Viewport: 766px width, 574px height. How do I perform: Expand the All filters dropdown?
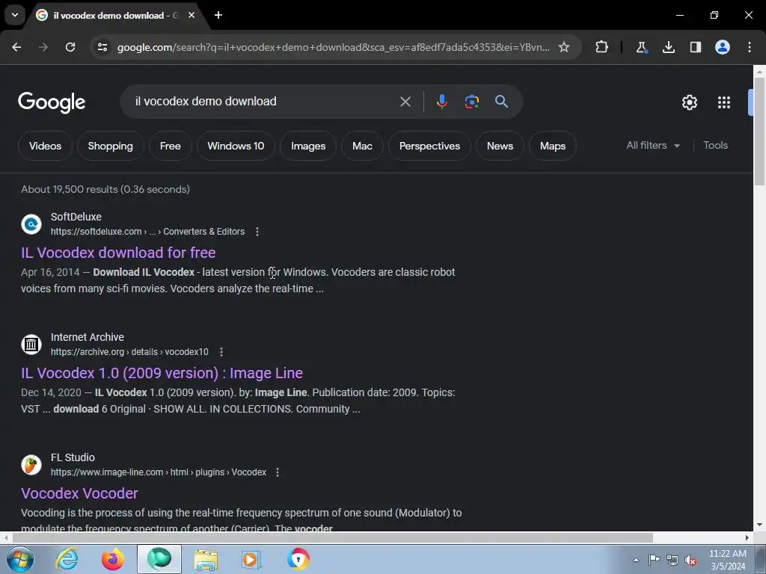click(x=652, y=145)
